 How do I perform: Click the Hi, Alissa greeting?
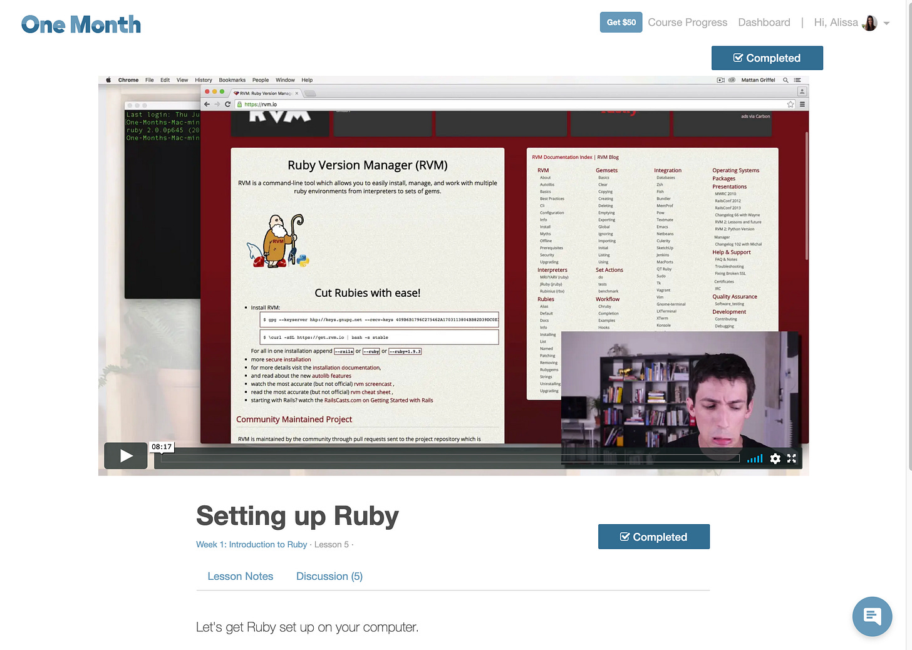point(836,23)
